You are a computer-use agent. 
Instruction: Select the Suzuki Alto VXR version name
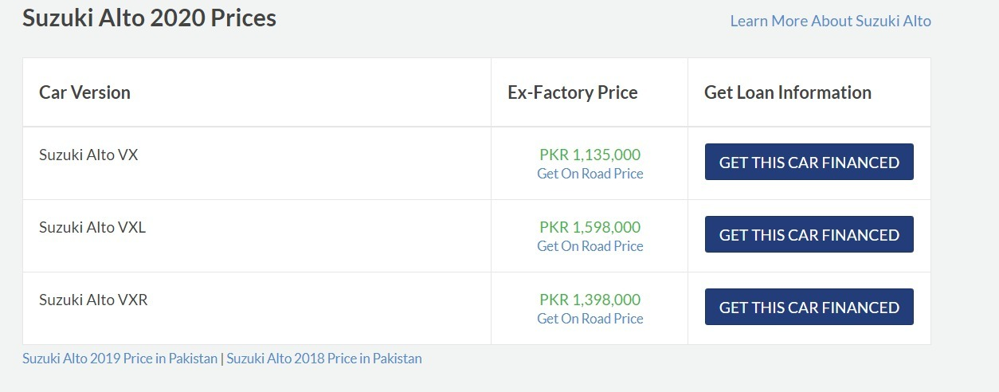point(93,300)
